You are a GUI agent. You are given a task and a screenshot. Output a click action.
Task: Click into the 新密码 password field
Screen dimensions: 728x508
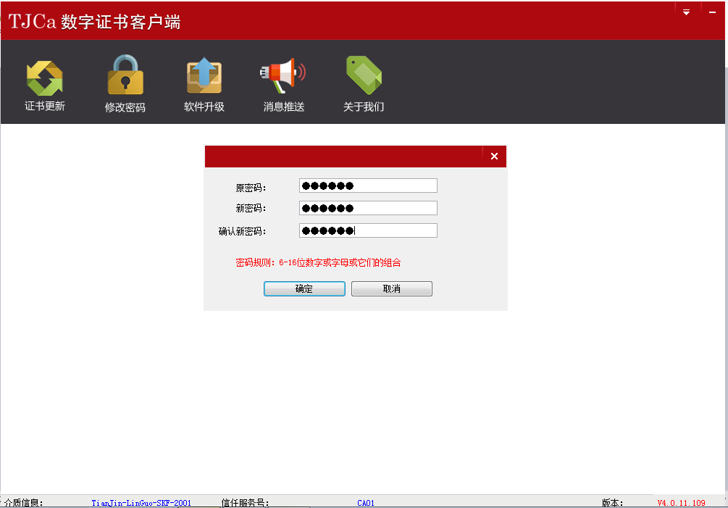pyautogui.click(x=368, y=208)
